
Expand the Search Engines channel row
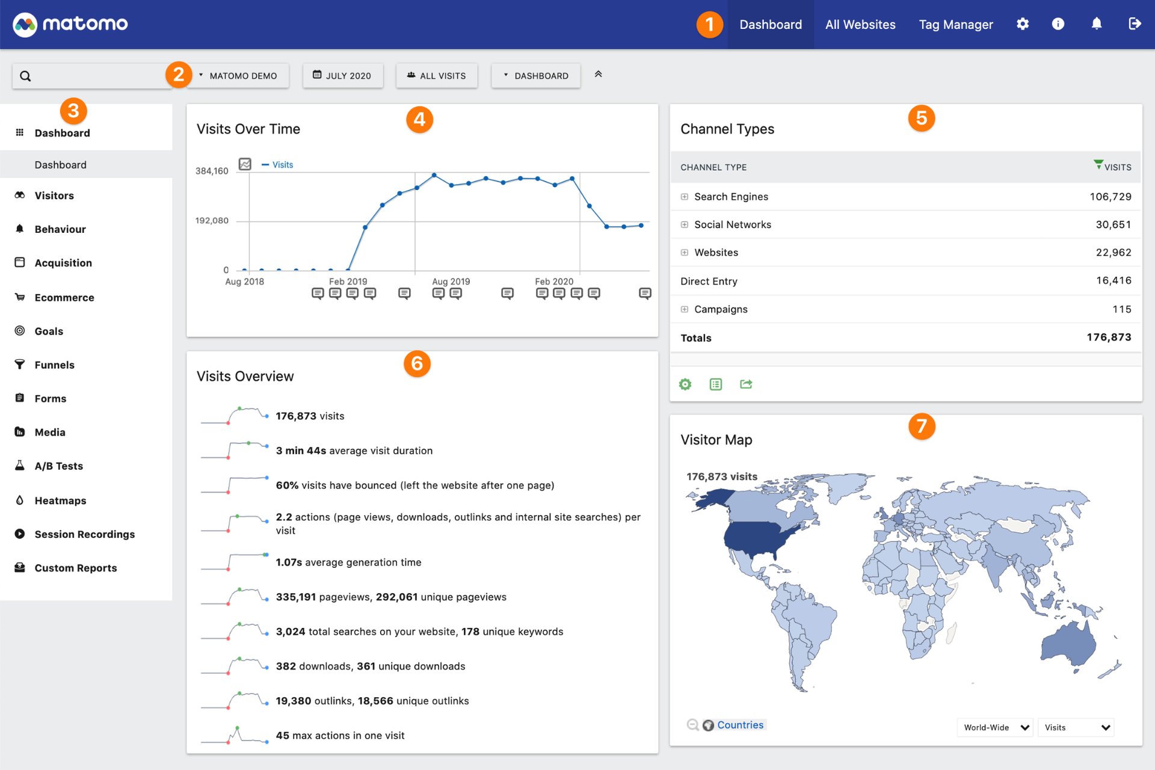(x=684, y=196)
